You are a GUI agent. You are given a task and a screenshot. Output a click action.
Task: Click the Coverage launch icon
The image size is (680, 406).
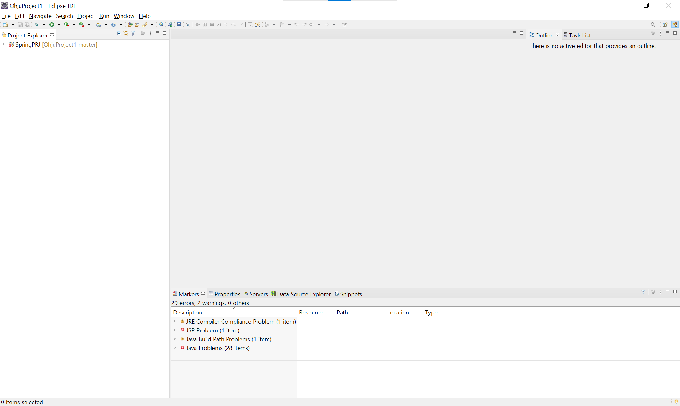[x=67, y=25]
